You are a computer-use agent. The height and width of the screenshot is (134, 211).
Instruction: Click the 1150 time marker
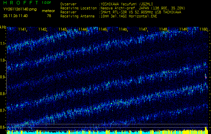click(203, 29)
